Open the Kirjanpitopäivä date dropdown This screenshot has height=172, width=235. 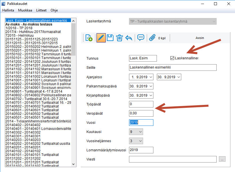tap(151, 95)
